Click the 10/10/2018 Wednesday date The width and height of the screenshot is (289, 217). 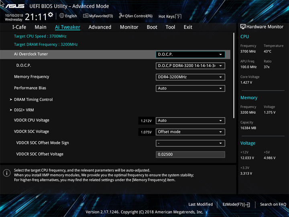(x=14, y=17)
